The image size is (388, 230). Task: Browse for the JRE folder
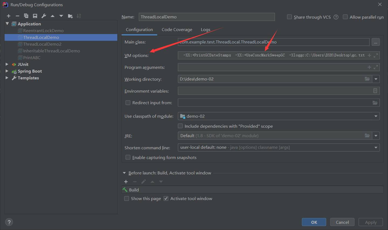[367, 136]
